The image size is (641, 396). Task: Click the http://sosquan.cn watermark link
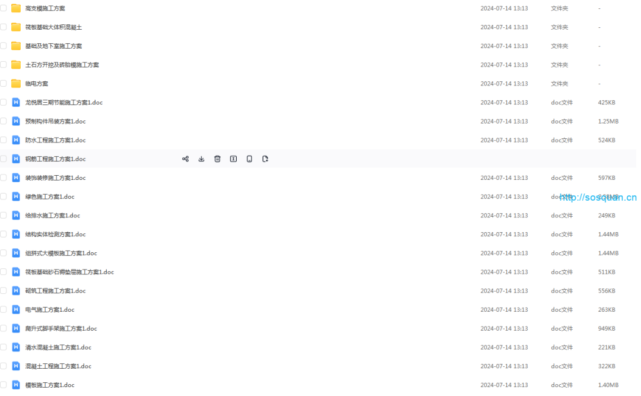click(598, 197)
